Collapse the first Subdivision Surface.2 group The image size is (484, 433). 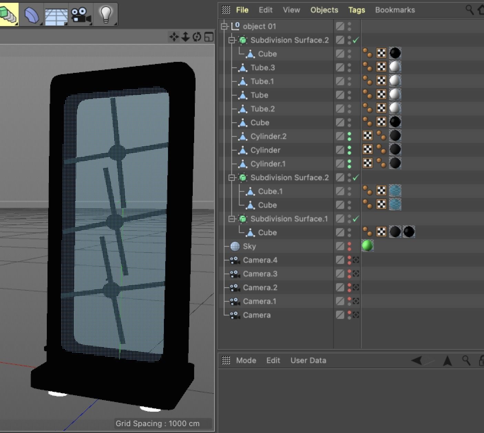[x=232, y=40]
